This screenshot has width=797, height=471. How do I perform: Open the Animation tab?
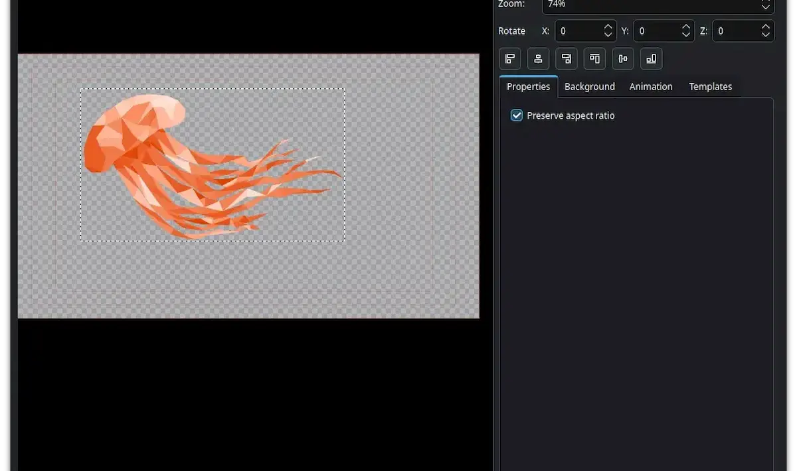pyautogui.click(x=651, y=87)
